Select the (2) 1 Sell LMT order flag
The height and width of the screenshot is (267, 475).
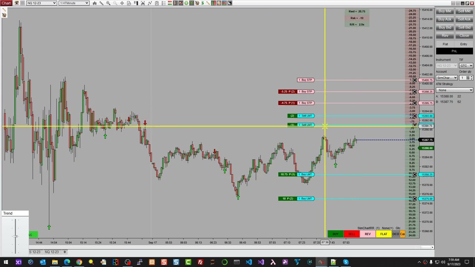[x=301, y=116]
